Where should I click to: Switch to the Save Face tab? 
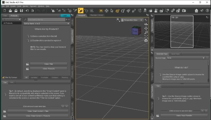coord(175,54)
